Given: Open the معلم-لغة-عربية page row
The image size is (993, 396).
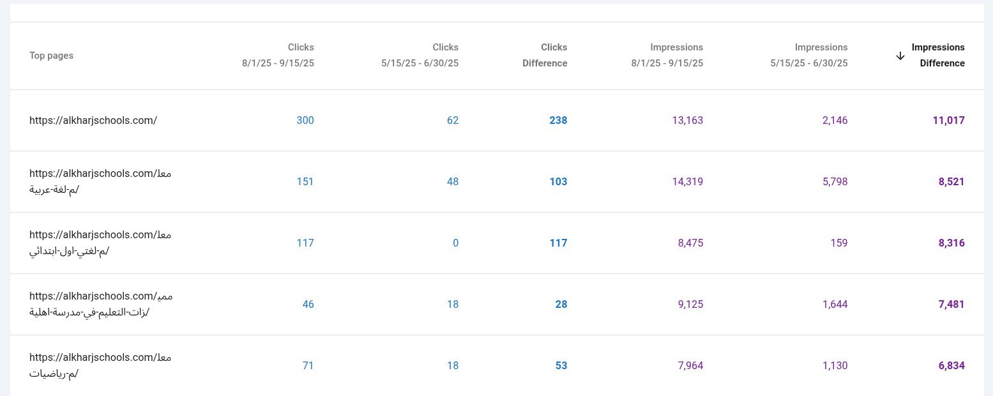Looking at the screenshot, I should [100, 181].
